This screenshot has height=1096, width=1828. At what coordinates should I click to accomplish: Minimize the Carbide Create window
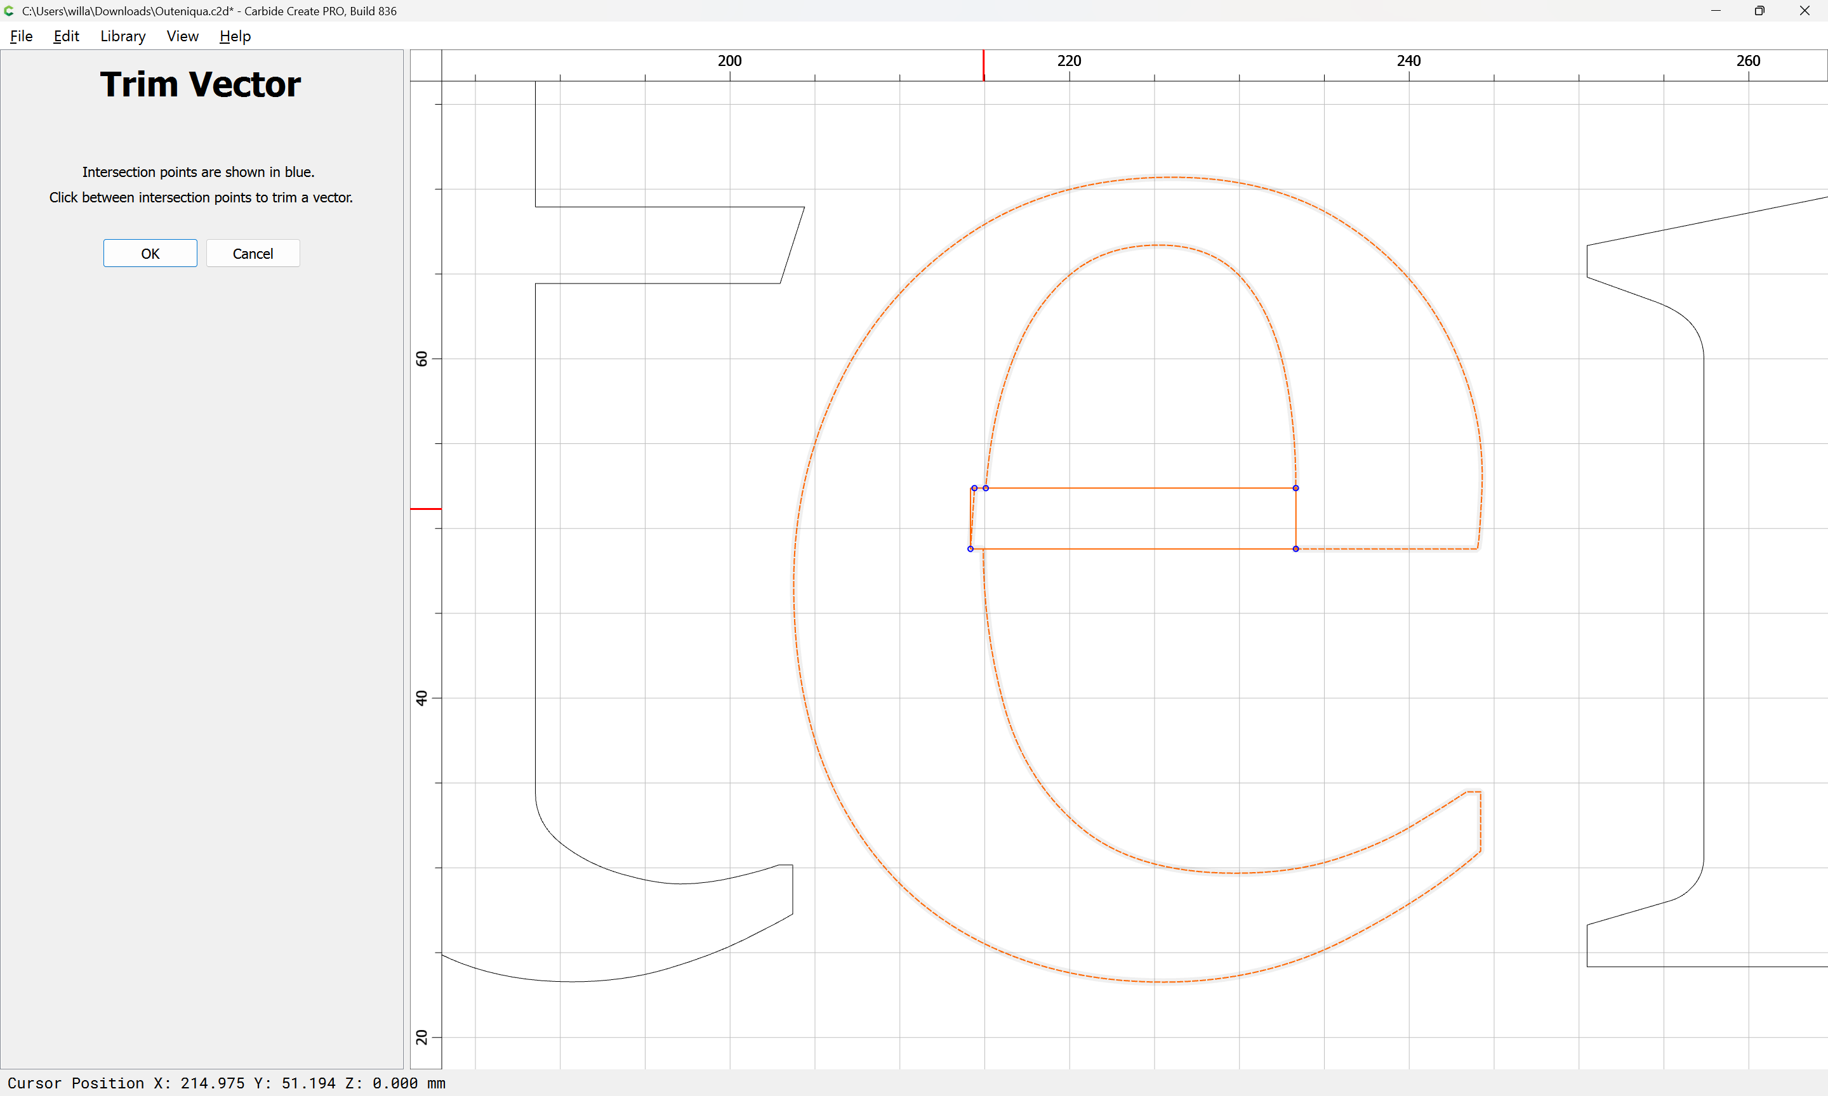[x=1716, y=11]
